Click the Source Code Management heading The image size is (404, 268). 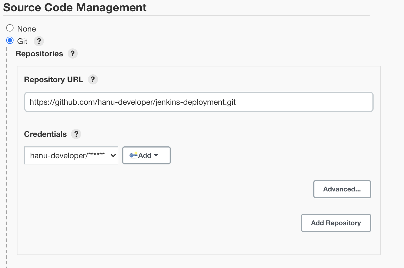(x=75, y=7)
